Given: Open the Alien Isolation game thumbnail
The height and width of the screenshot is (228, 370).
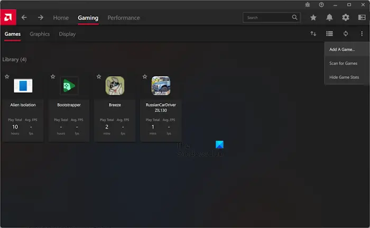Looking at the screenshot, I should [23, 86].
